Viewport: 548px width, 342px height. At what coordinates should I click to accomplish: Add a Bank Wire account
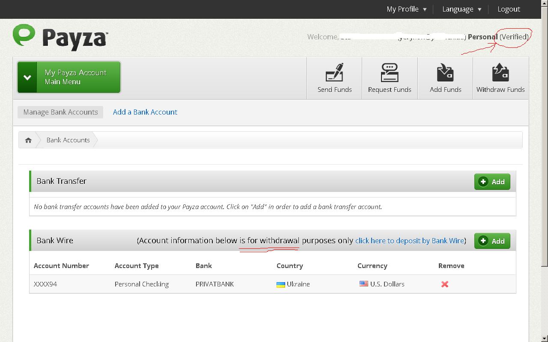pos(492,241)
